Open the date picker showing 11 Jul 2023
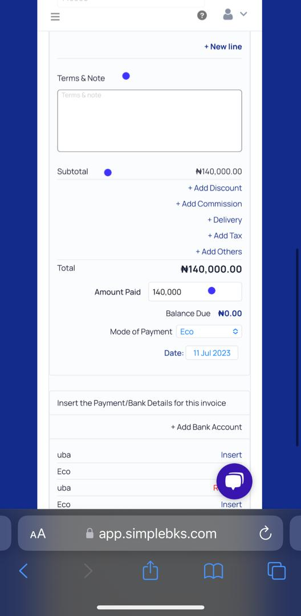The width and height of the screenshot is (301, 616). pos(211,353)
